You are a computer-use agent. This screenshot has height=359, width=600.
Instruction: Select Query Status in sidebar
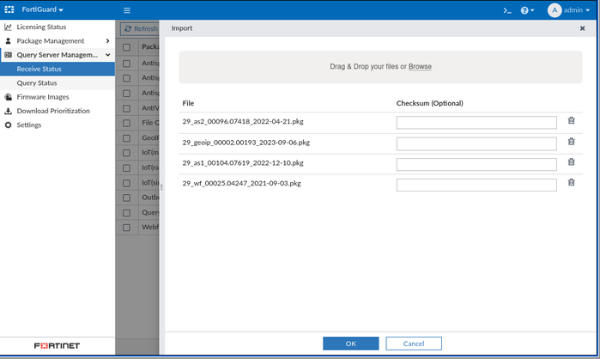(x=58, y=83)
